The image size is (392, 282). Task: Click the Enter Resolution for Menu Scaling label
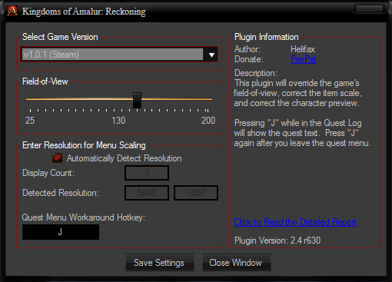(84, 145)
